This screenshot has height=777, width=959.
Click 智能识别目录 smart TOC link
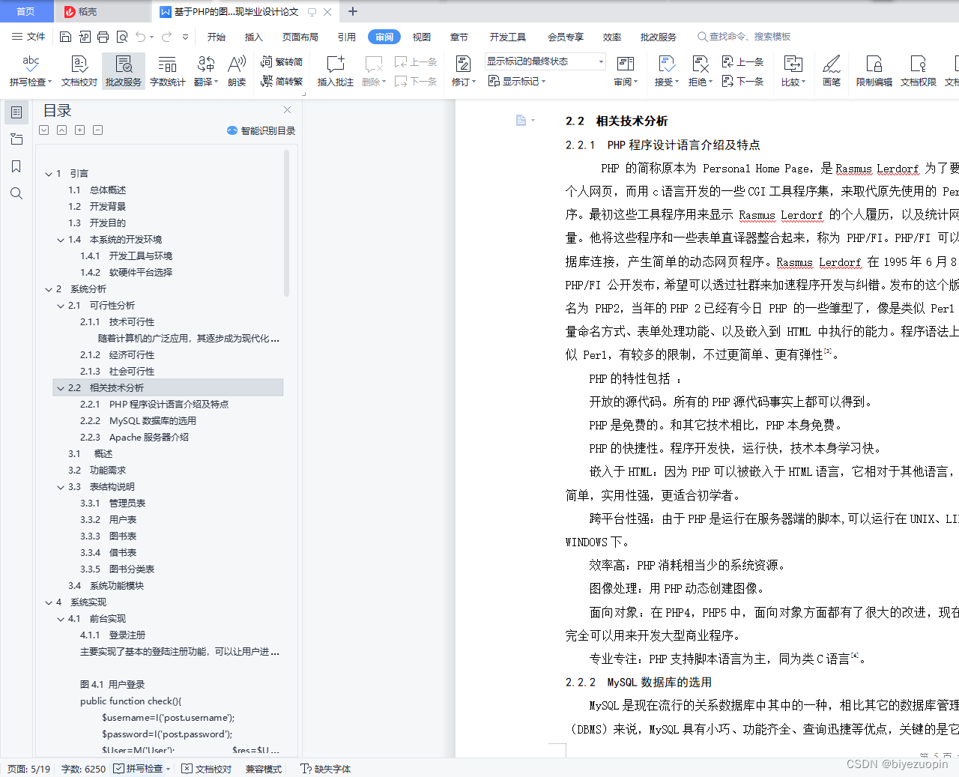click(261, 130)
